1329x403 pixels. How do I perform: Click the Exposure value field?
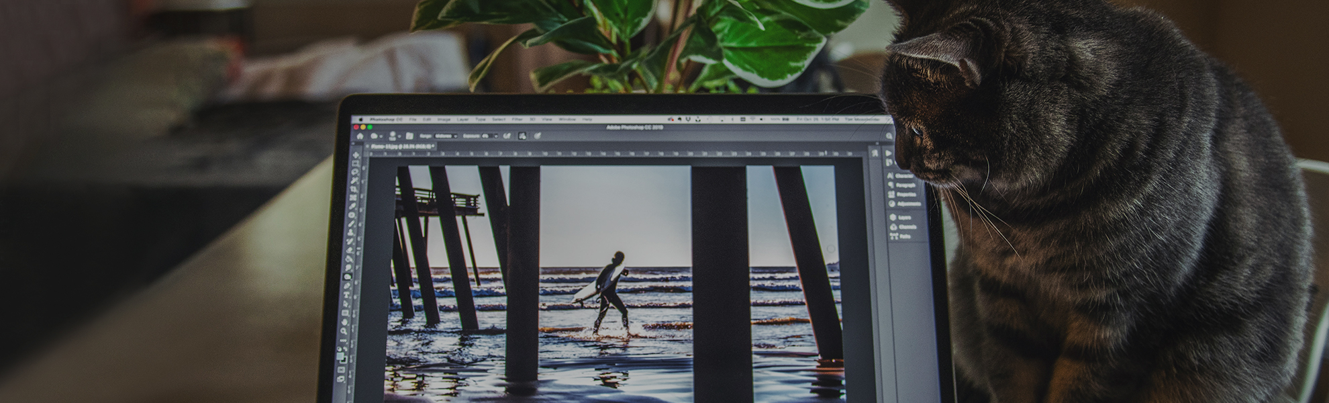pos(487,136)
